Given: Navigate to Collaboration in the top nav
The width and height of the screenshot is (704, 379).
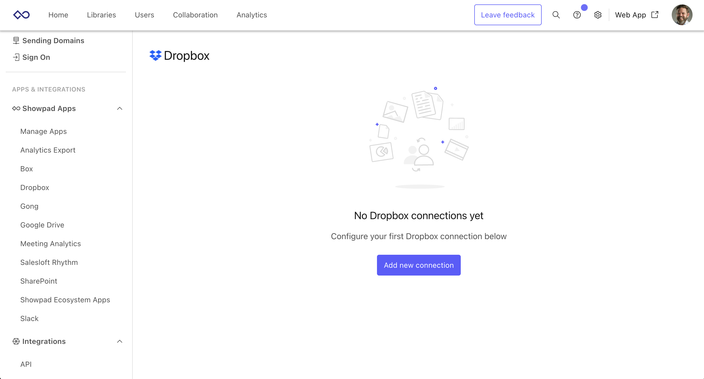Looking at the screenshot, I should [x=195, y=15].
